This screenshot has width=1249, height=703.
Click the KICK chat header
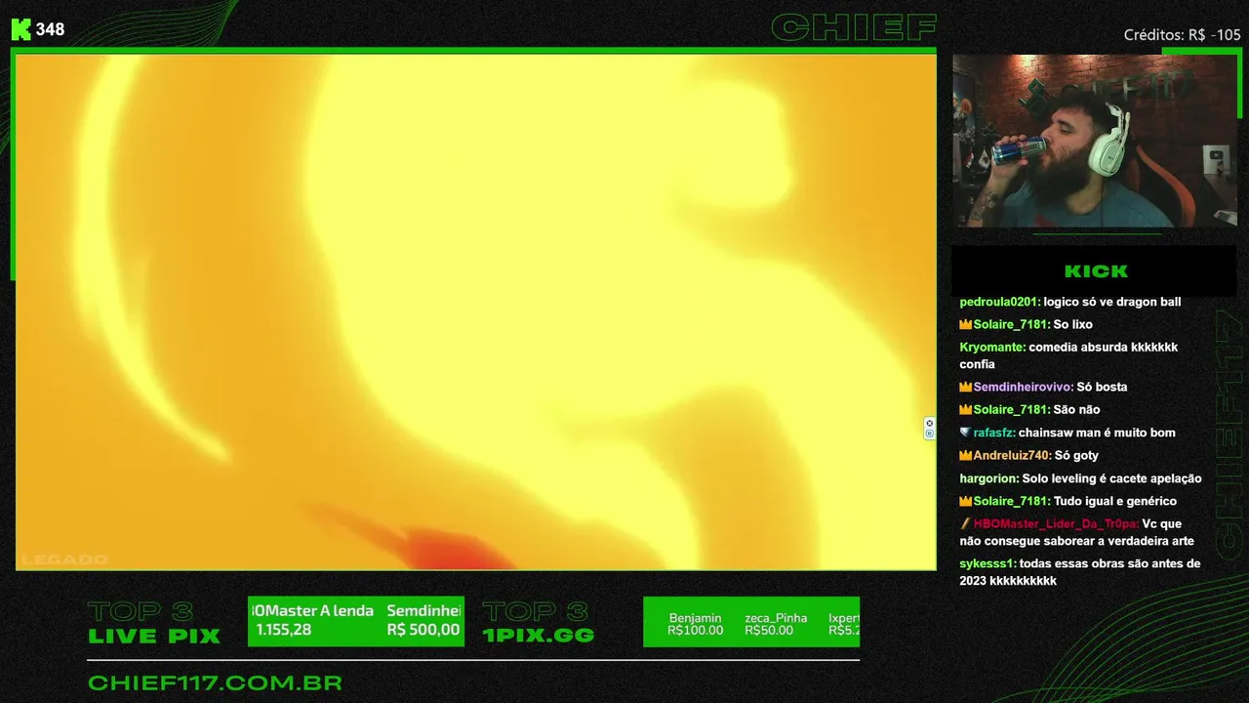coord(1095,271)
